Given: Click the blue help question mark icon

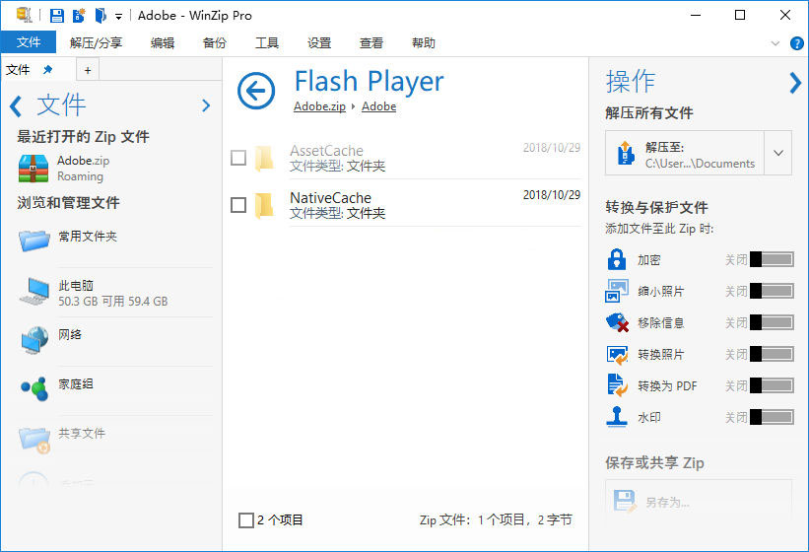Looking at the screenshot, I should [x=796, y=43].
